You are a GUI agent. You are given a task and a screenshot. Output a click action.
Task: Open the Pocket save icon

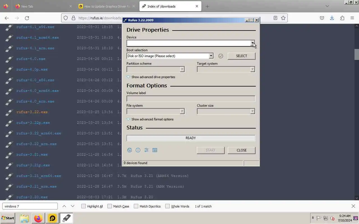pyautogui.click(x=322, y=18)
